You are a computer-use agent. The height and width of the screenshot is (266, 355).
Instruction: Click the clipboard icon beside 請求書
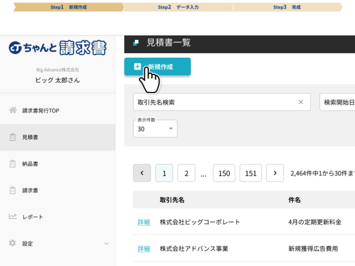13,190
